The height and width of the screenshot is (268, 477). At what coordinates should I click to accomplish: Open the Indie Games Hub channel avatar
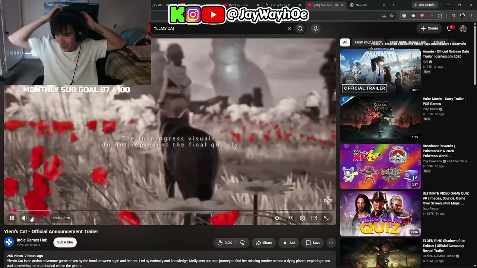click(x=9, y=242)
